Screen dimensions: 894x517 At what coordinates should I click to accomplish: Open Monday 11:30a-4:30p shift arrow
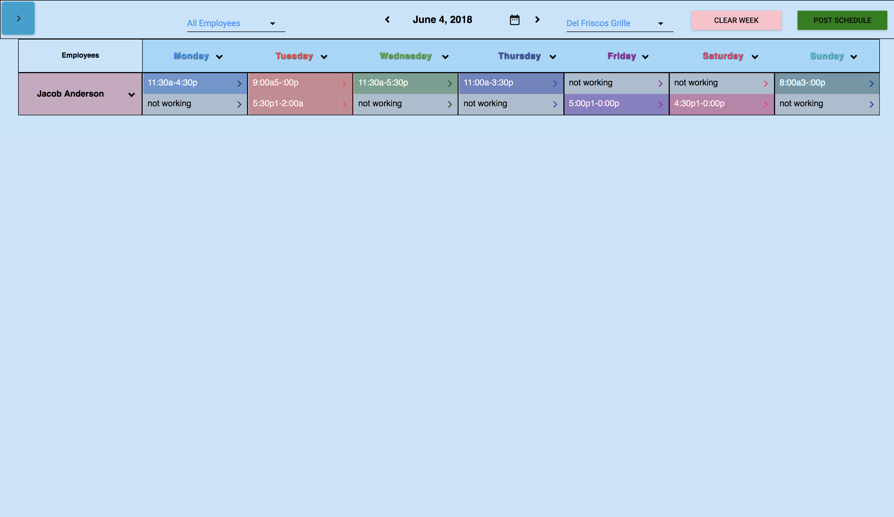tap(239, 84)
